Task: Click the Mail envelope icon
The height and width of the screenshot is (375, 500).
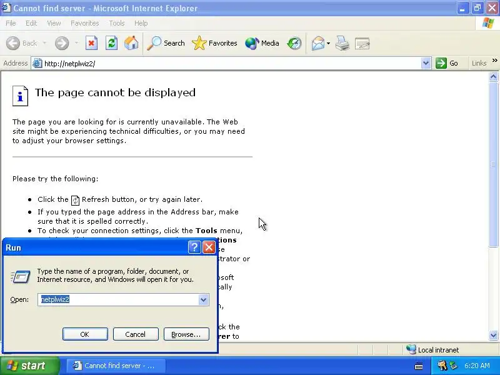Action: pos(318,43)
